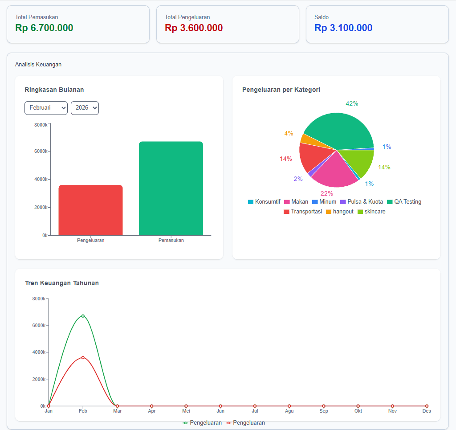Click the QA Testing legend color swatch
The width and height of the screenshot is (456, 430).
coord(390,202)
